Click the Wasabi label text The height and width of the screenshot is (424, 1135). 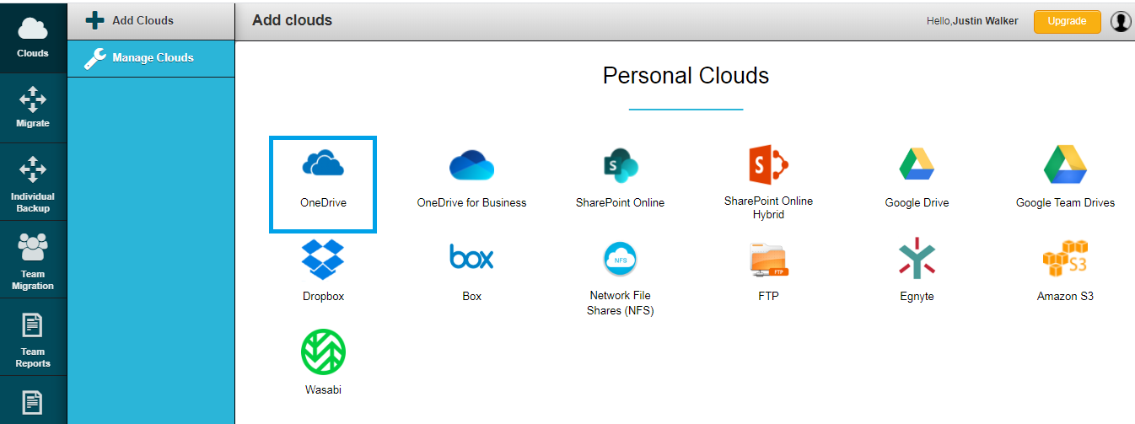pyautogui.click(x=323, y=390)
